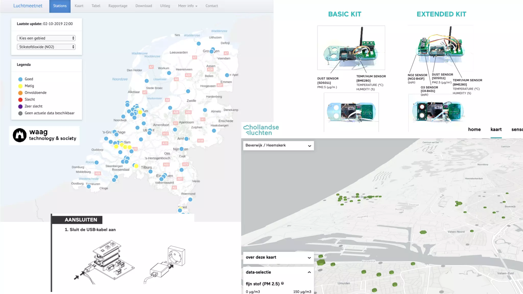Click the Basic Kit top photo thumbnail
523x294 pixels.
[x=351, y=48]
